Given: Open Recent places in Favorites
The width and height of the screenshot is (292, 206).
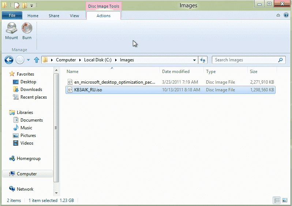Looking at the screenshot, I should (x=34, y=97).
